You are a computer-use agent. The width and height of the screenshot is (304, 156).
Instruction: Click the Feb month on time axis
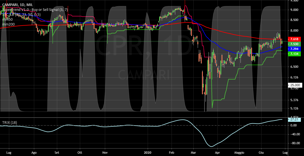click(172, 152)
